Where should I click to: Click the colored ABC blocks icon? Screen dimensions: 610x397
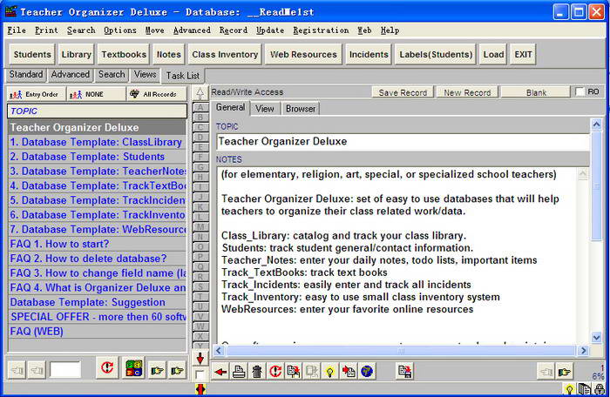[134, 368]
